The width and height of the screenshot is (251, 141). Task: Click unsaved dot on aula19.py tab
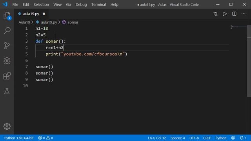click(44, 14)
